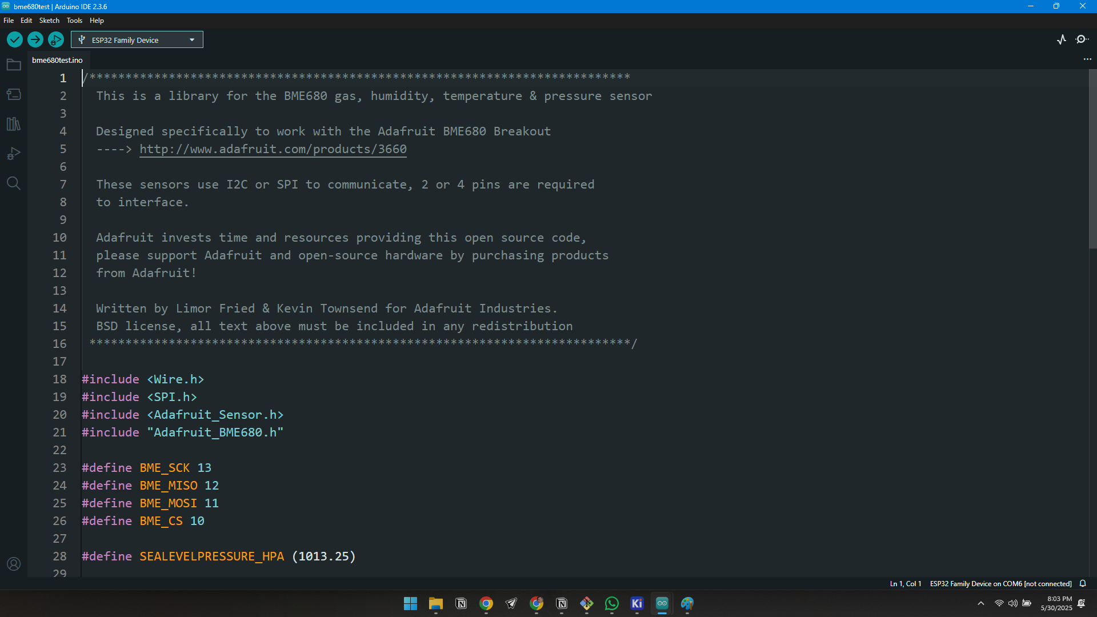
Task: Follow the adafruit.com/products/3660 link
Action: (x=273, y=149)
